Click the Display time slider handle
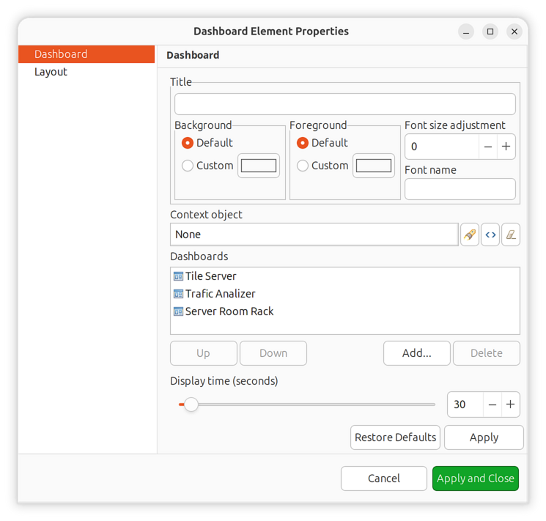The height and width of the screenshot is (521, 546). [x=191, y=404]
